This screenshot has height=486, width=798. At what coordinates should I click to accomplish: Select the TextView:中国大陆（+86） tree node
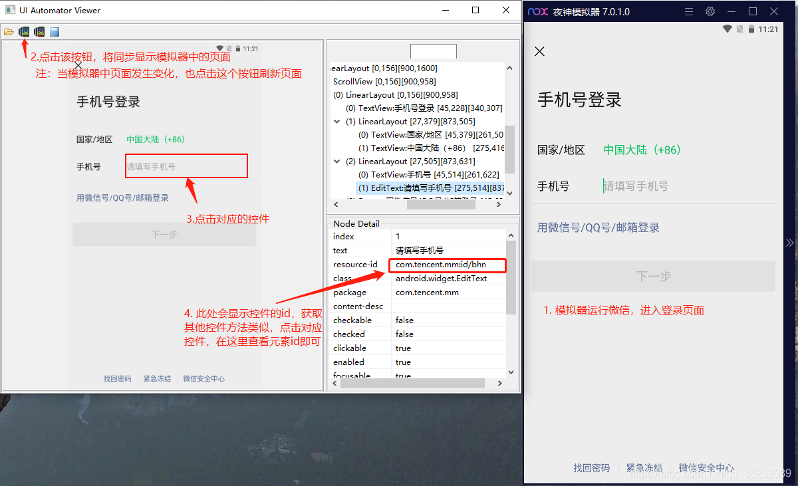tap(431, 148)
